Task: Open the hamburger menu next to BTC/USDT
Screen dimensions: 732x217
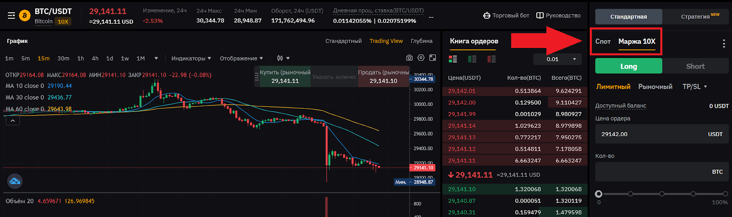Action: click(11, 16)
